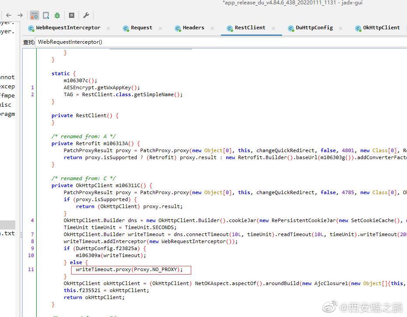The height and width of the screenshot is (317, 407).
Task: Close the WebRequestInterceptor tab
Action: point(108,28)
